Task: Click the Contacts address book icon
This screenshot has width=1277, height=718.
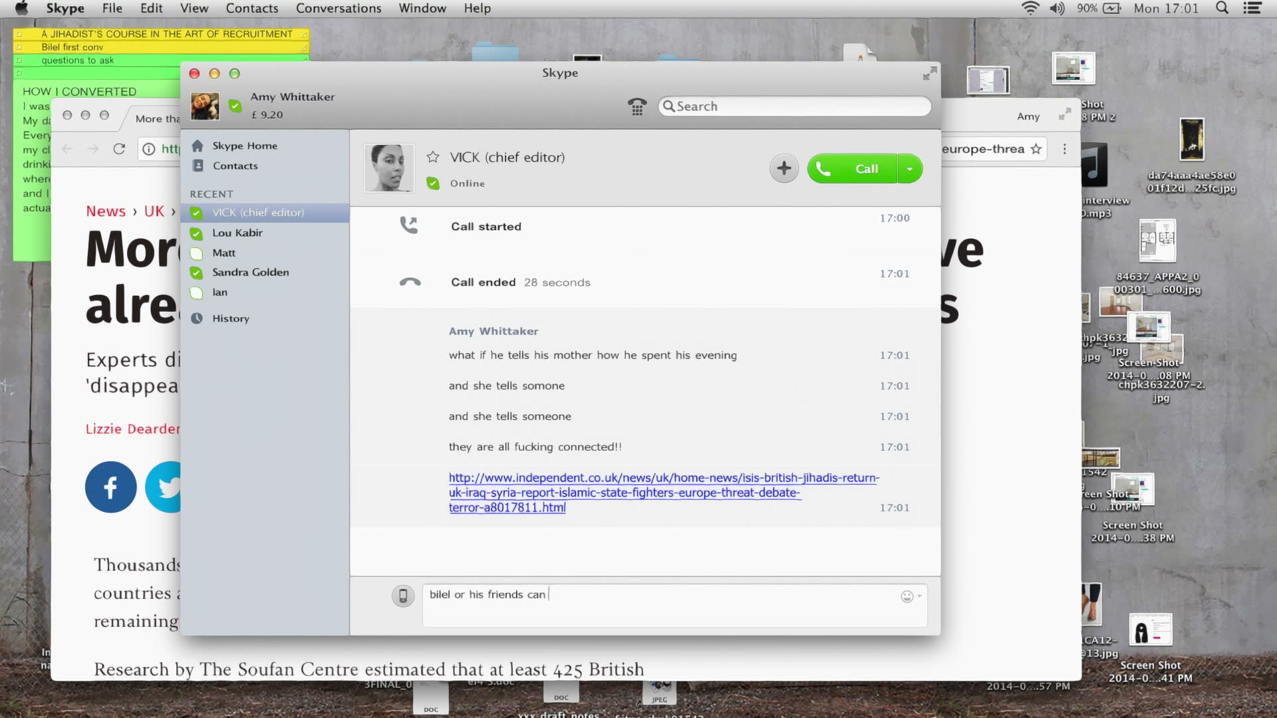Action: [198, 166]
